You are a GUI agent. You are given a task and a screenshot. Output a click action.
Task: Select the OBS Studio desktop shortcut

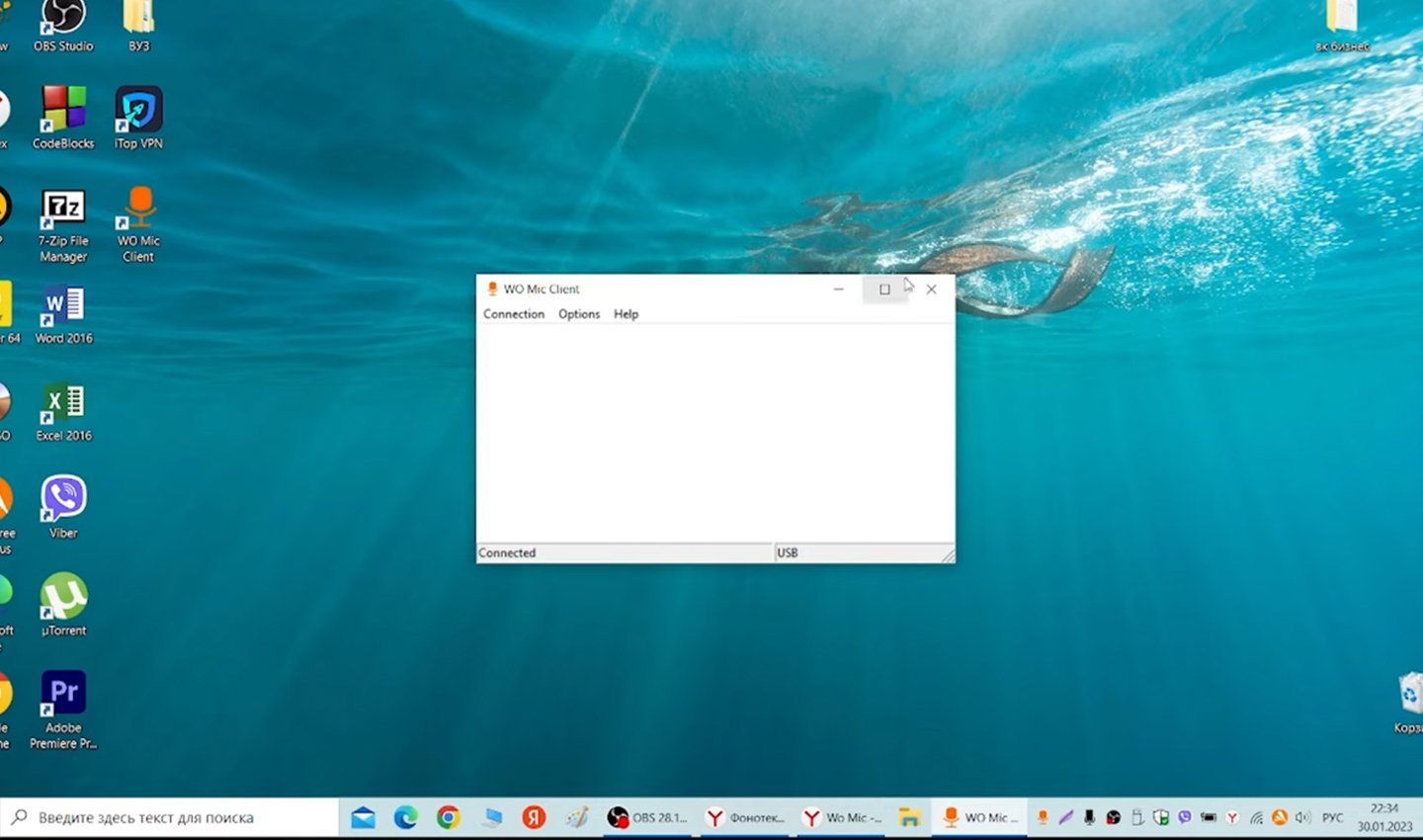(63, 27)
